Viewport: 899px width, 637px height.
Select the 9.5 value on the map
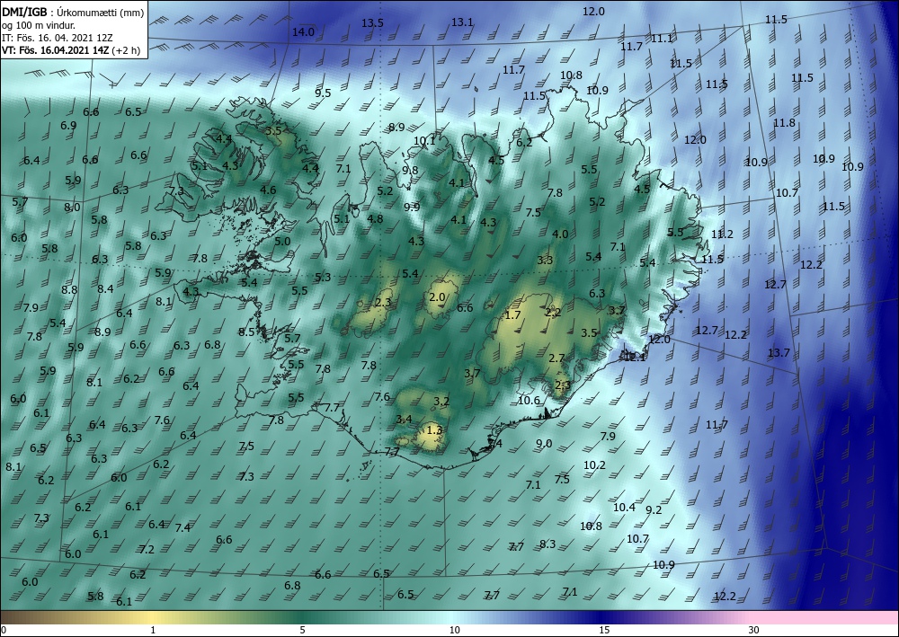point(324,93)
